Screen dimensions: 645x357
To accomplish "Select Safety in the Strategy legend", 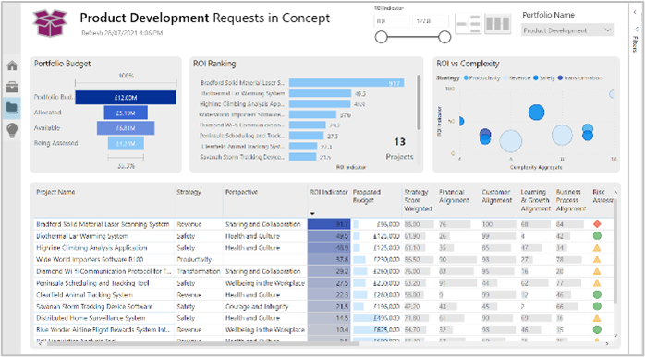I will 543,77.
